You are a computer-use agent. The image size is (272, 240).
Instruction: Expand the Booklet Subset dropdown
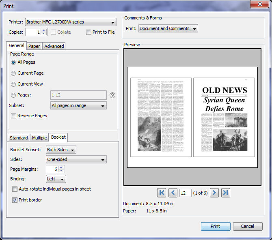pos(61,150)
